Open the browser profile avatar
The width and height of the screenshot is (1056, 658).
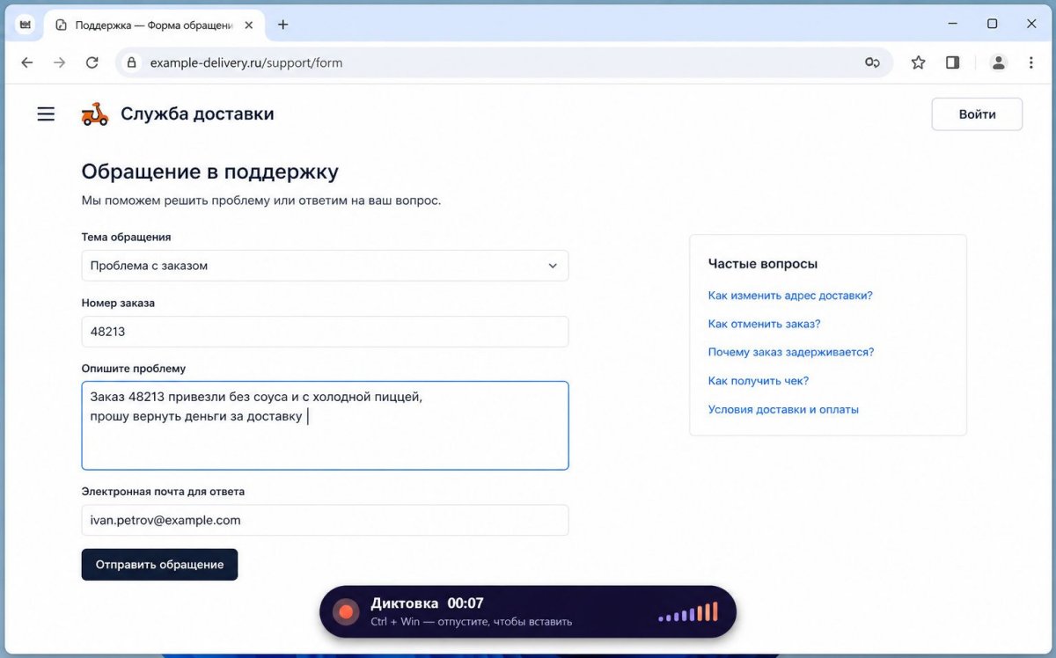(x=998, y=62)
